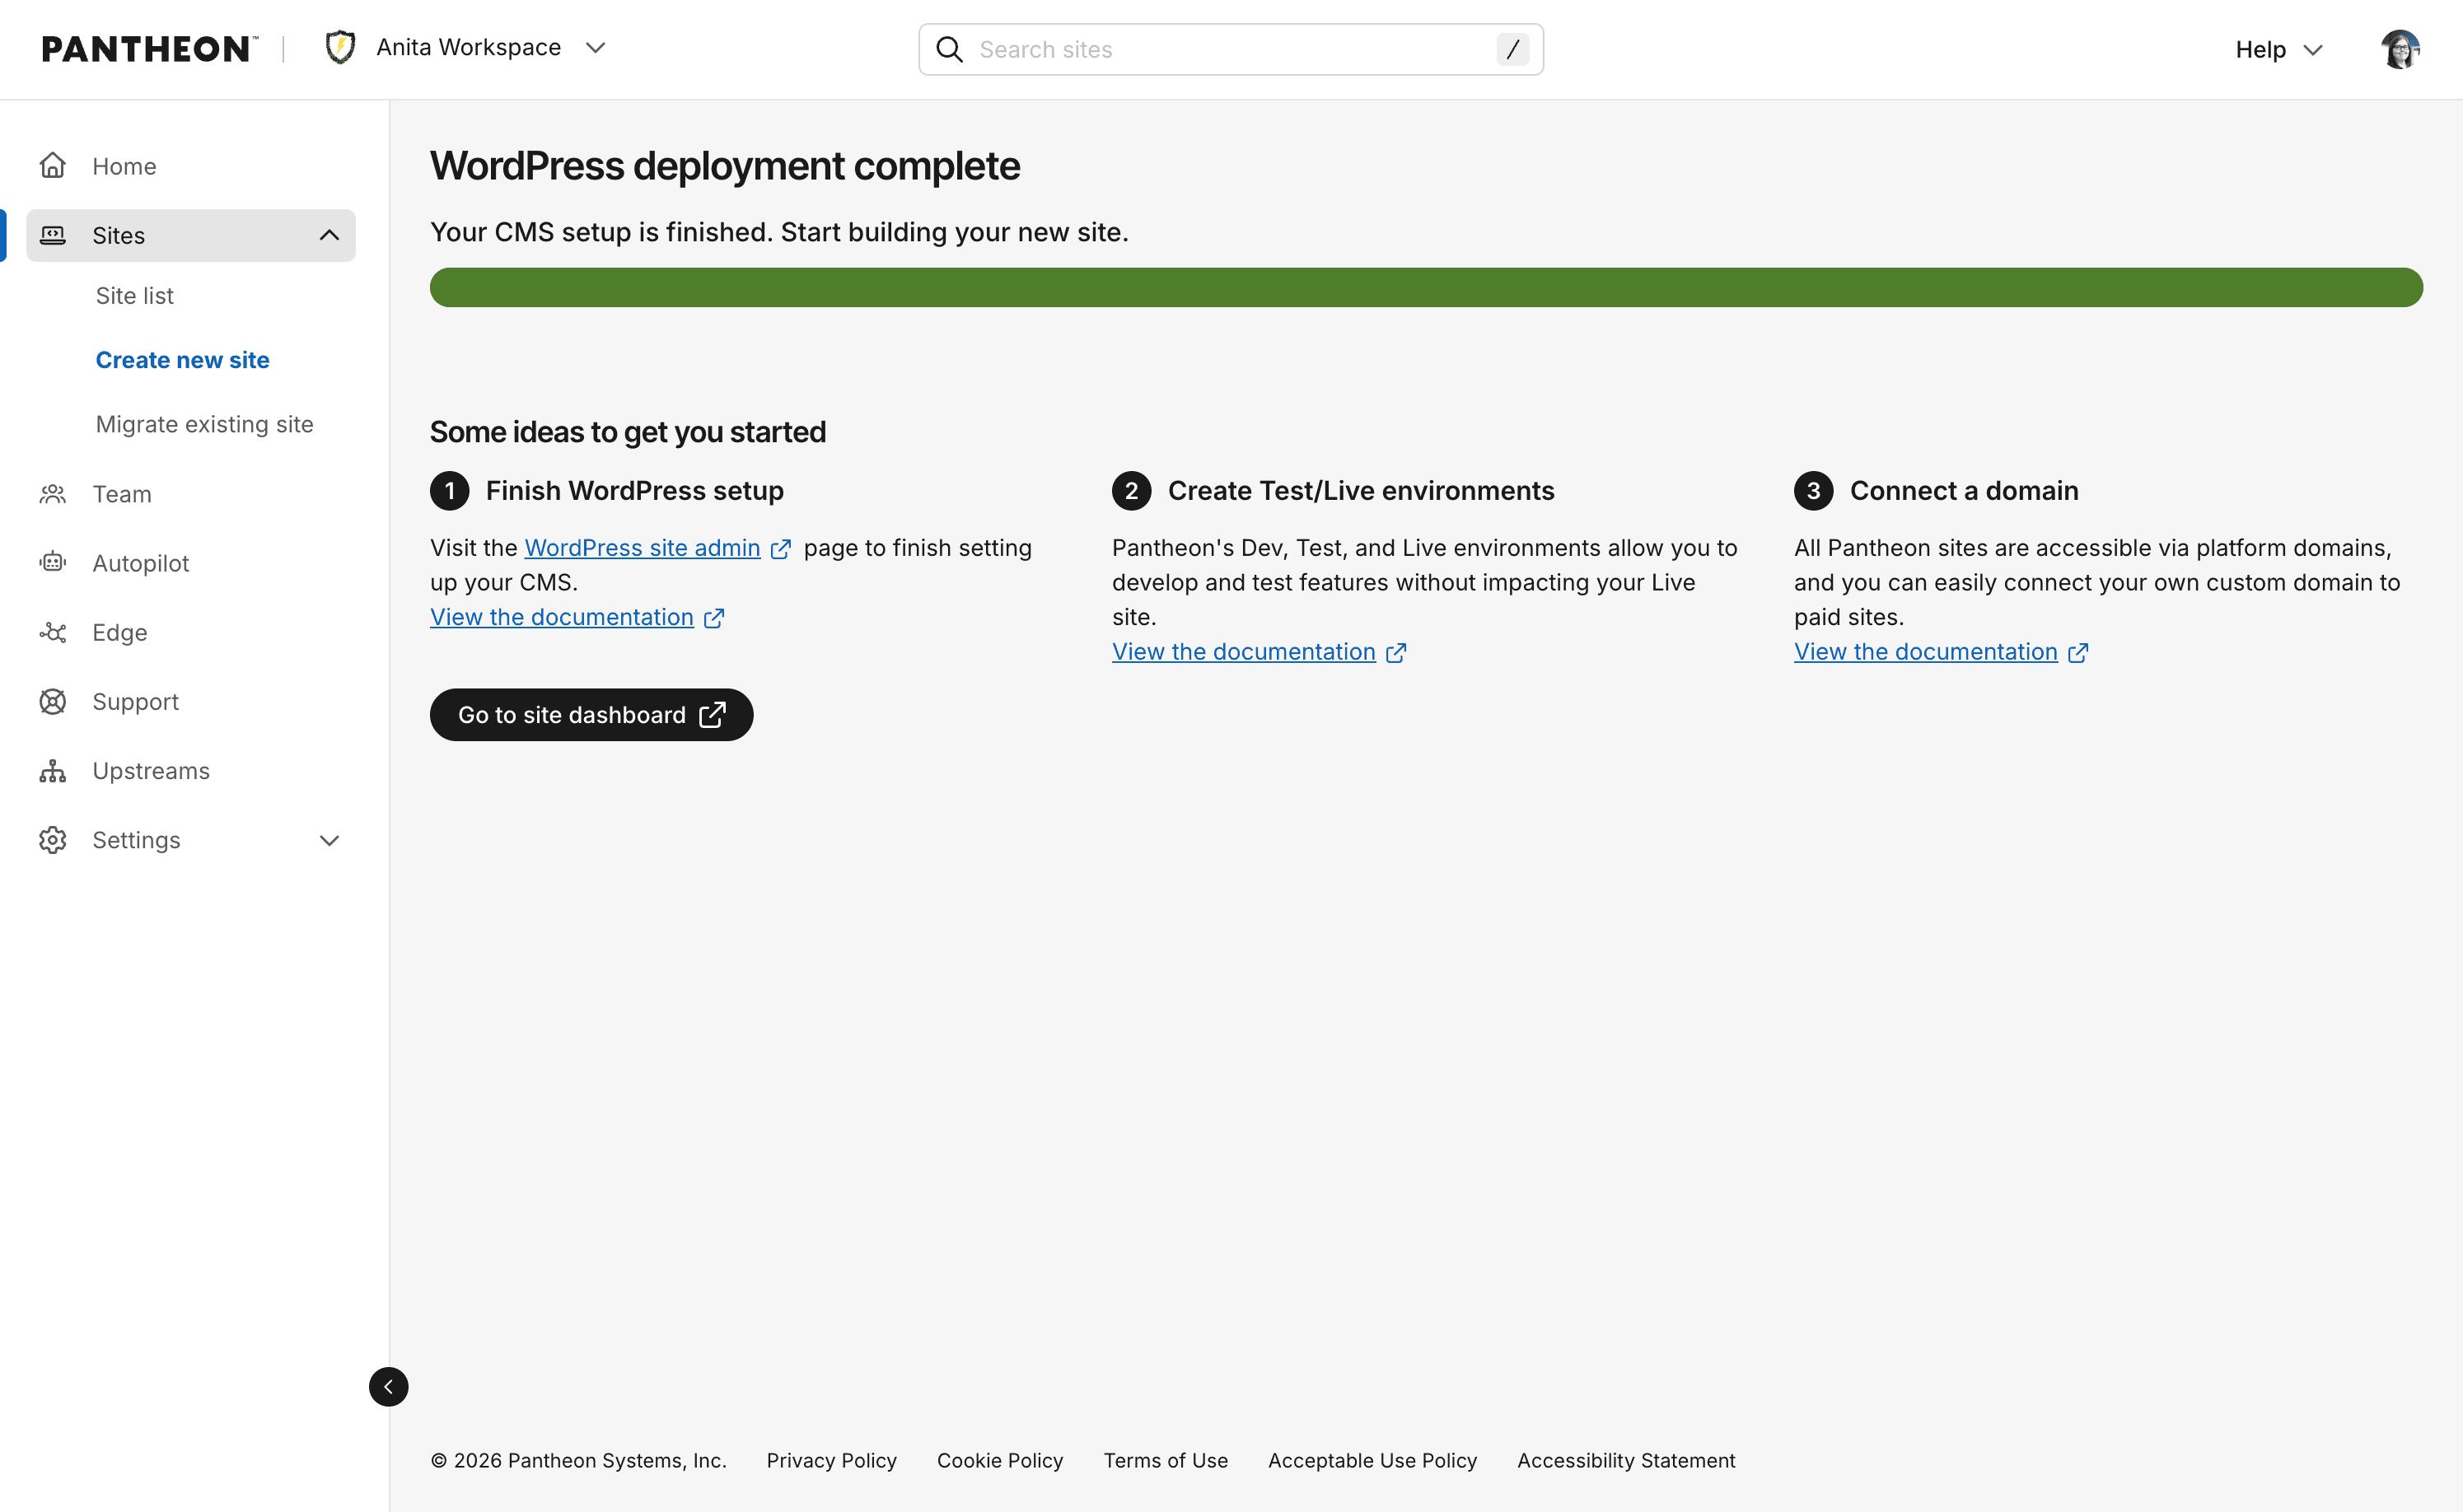Viewport: 2463px width, 1512px height.
Task: Open the WordPress site admin link
Action: point(642,548)
